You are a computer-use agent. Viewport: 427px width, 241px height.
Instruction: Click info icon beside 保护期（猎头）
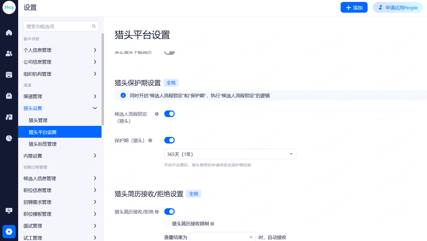tap(150, 140)
